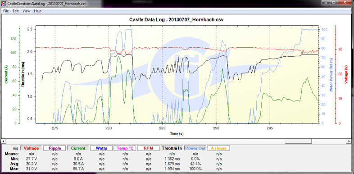The image size is (354, 174).
Task: Open the Edit menu
Action: tap(15, 11)
